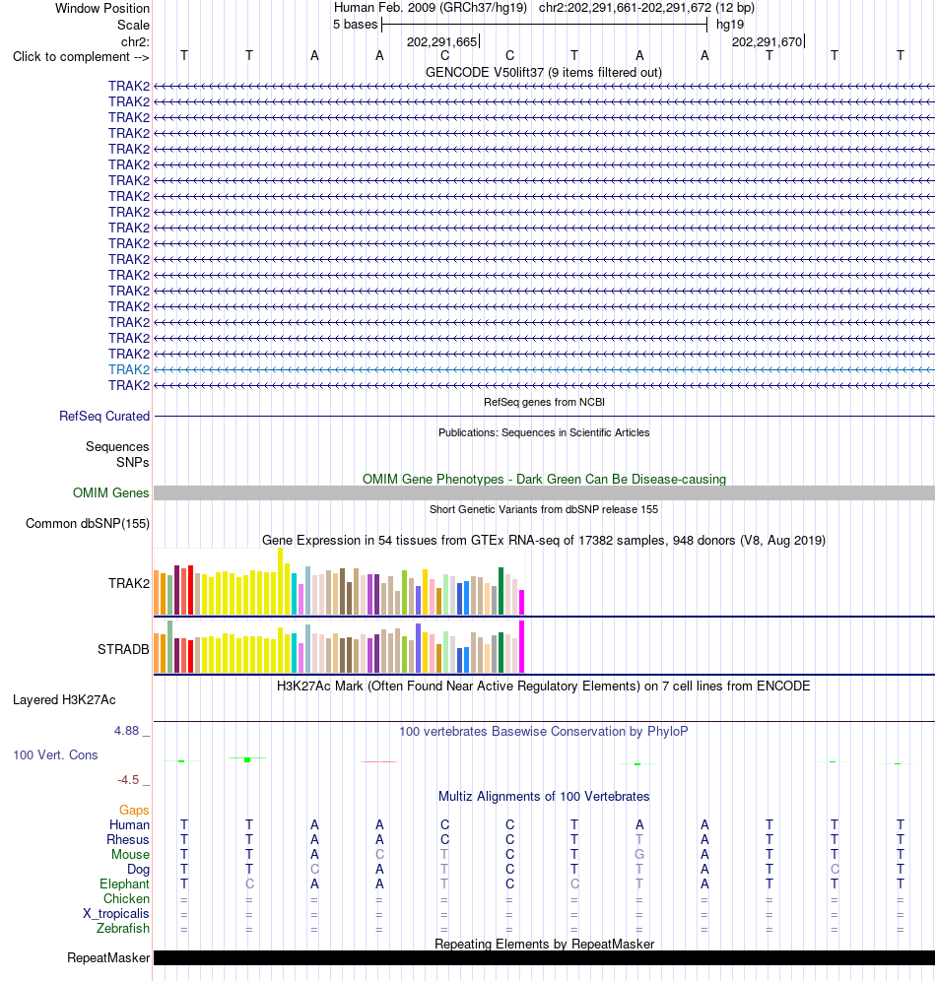Click the OMIM Genes label

click(x=110, y=493)
